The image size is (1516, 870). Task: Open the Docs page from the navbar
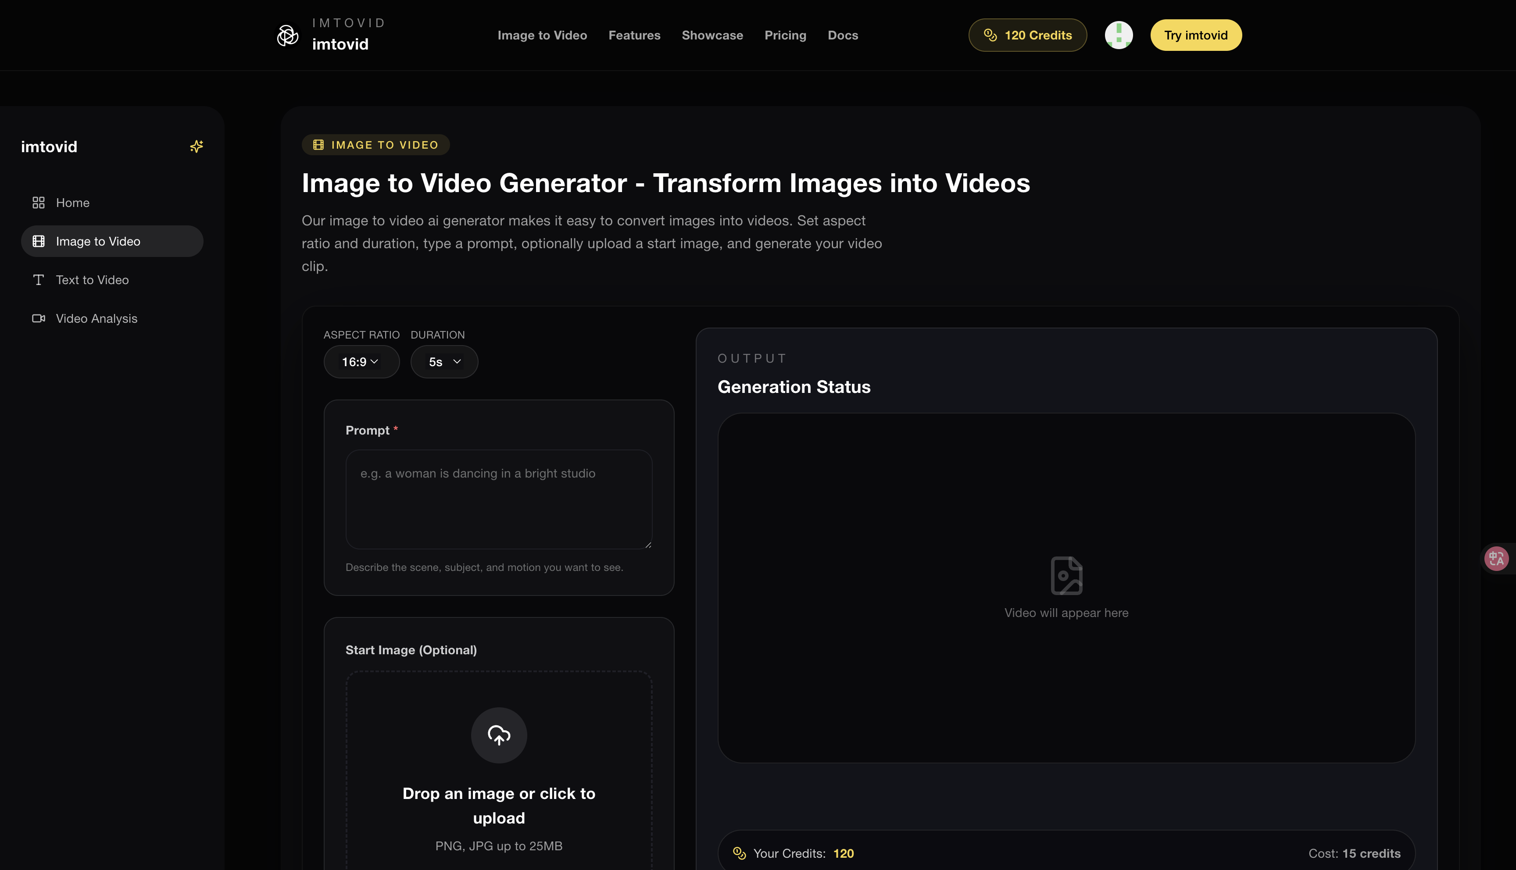(x=843, y=35)
